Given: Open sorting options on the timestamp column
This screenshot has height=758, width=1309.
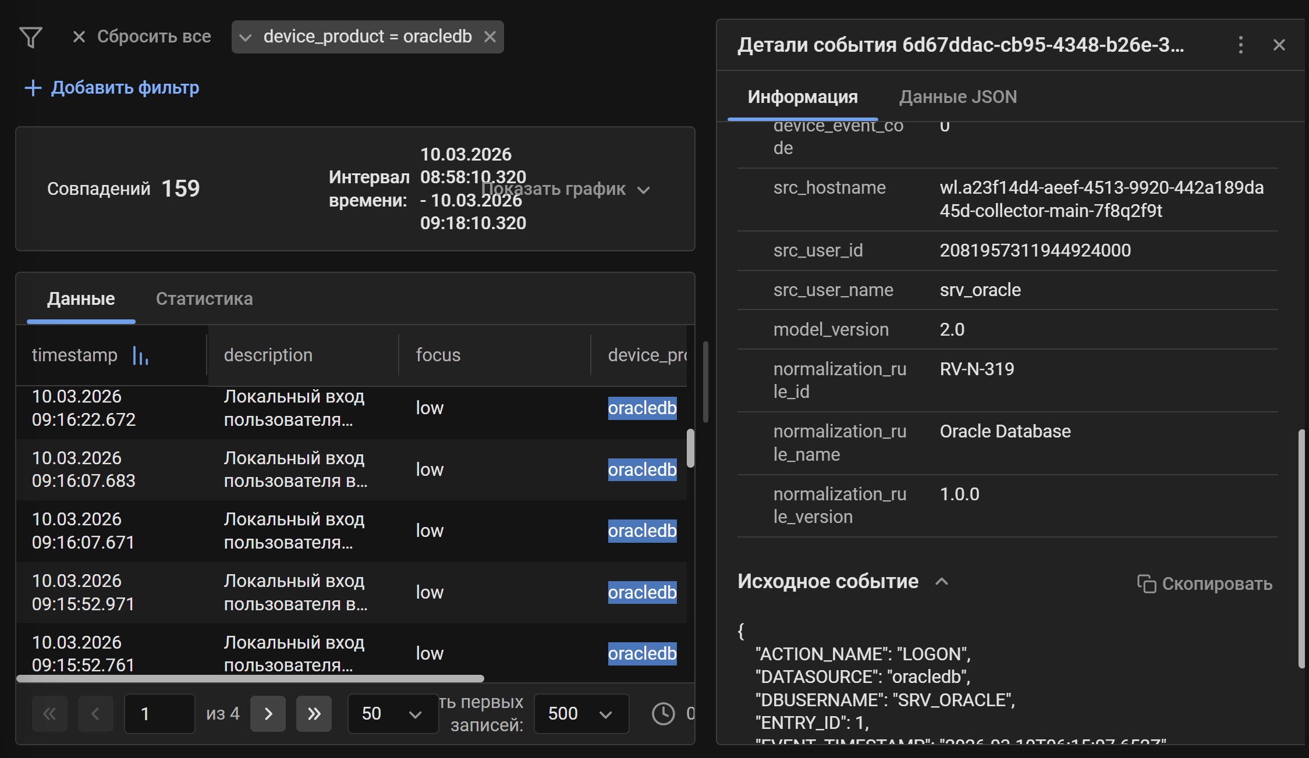Looking at the screenshot, I should pyautogui.click(x=140, y=355).
